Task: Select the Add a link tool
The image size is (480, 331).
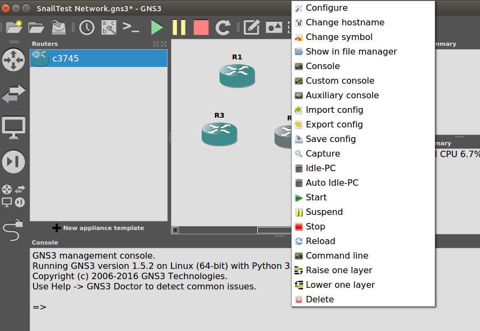Action: coord(13,229)
